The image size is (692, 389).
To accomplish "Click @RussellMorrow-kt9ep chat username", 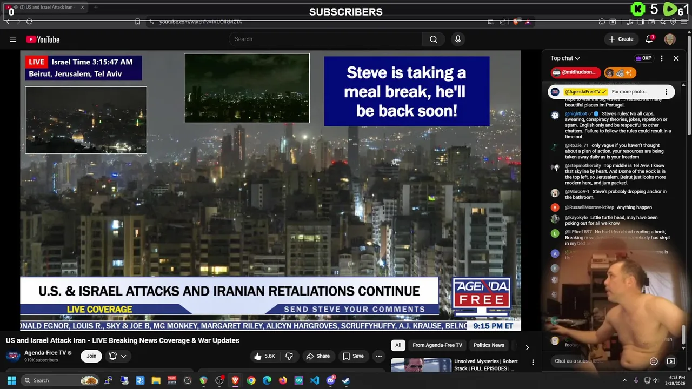I will [589, 207].
